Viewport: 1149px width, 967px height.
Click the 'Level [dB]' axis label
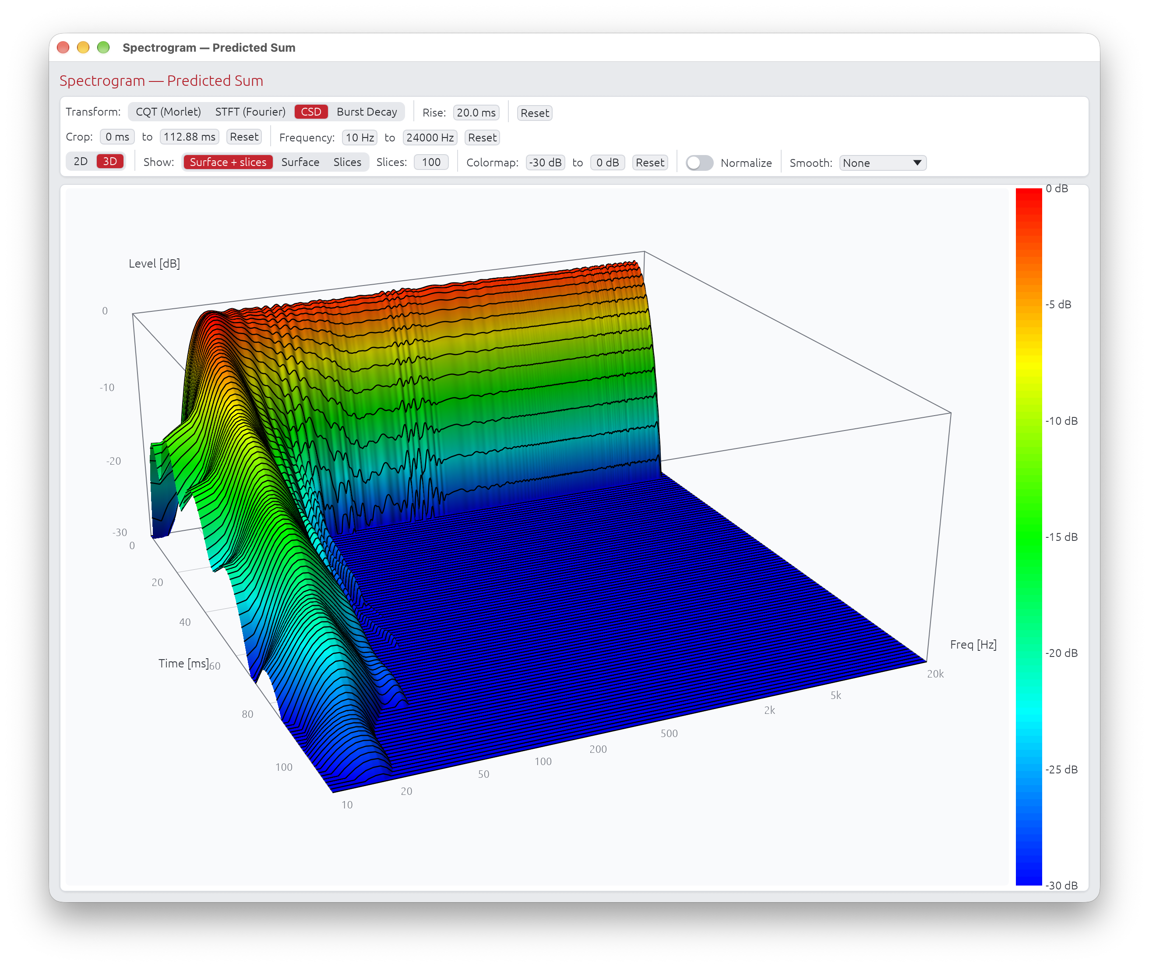(154, 264)
